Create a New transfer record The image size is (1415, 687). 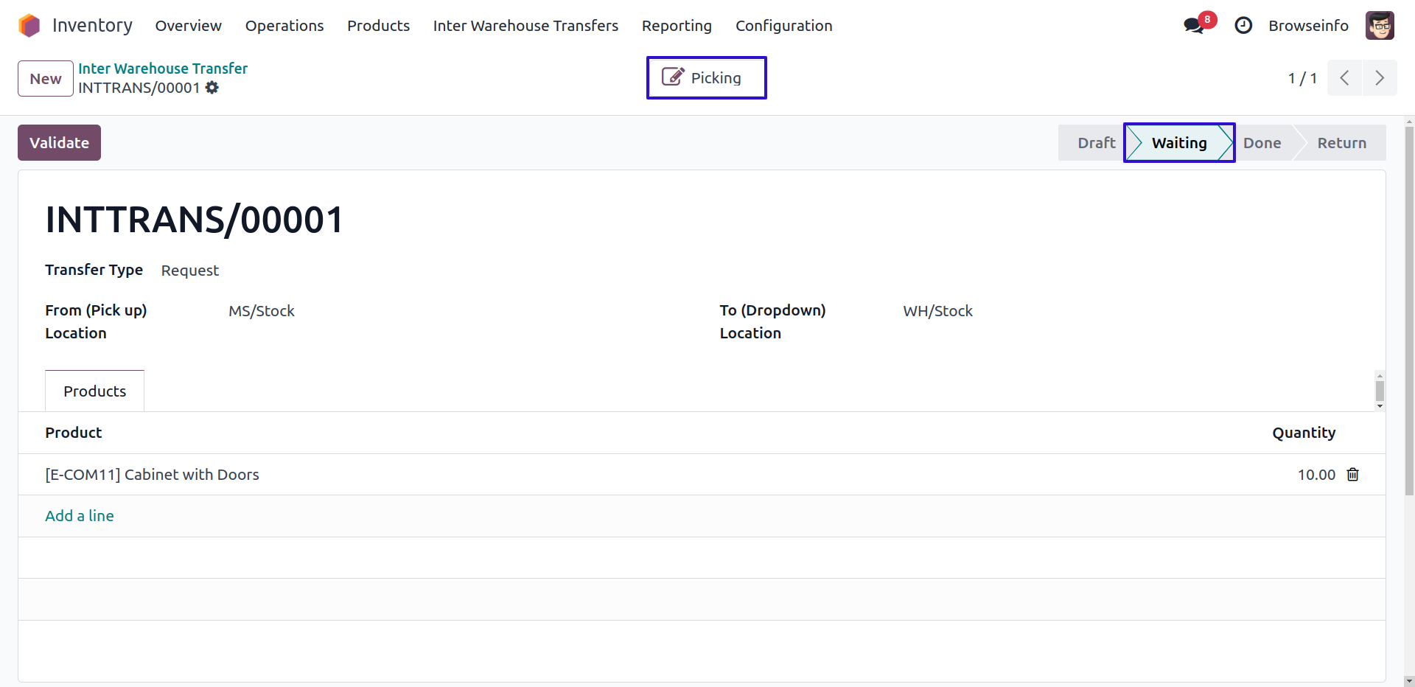click(x=46, y=79)
